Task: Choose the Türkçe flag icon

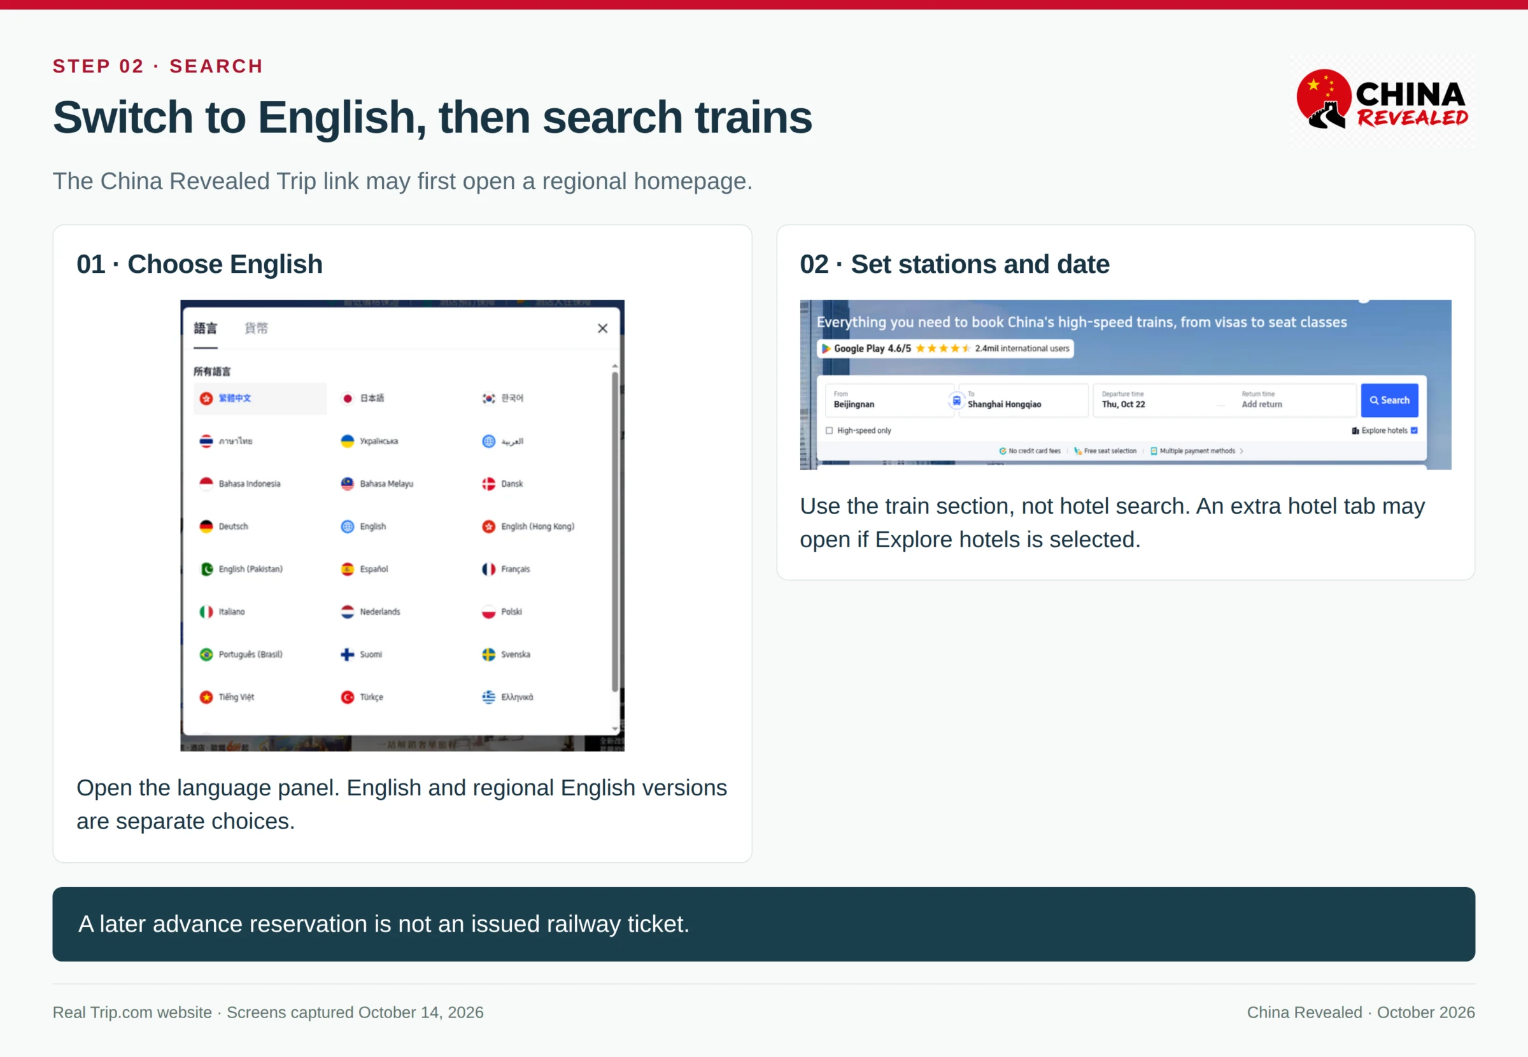Action: pos(347,697)
